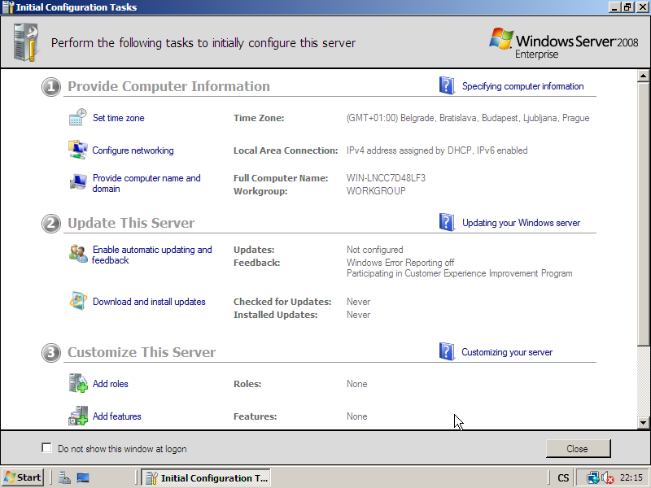Image resolution: width=651 pixels, height=488 pixels.
Task: Click help icon beside Updating your Windows server
Action: pyautogui.click(x=447, y=222)
